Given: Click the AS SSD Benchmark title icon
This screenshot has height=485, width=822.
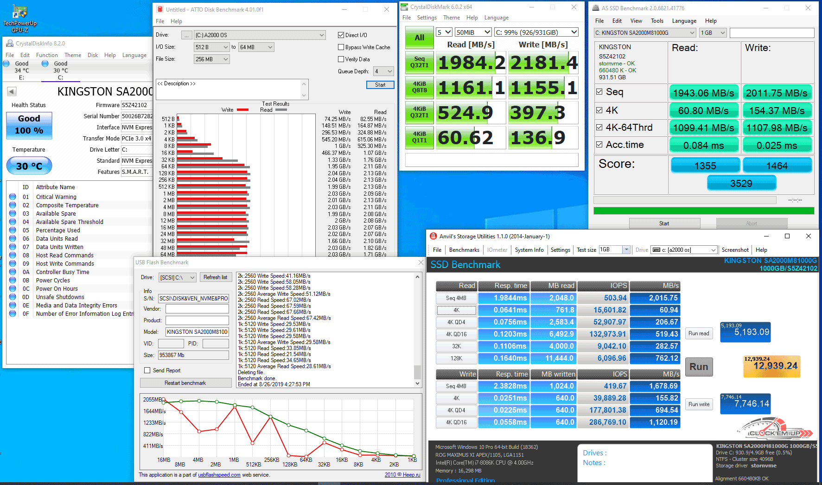Looking at the screenshot, I should click(596, 8).
